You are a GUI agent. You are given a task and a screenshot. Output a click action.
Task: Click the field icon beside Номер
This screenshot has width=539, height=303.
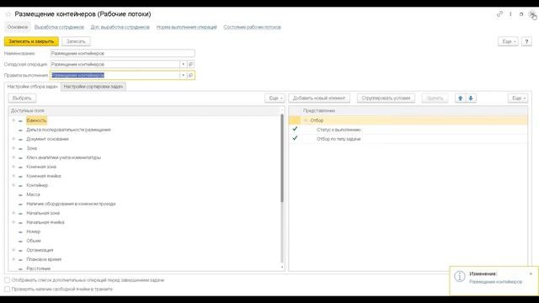point(20,232)
